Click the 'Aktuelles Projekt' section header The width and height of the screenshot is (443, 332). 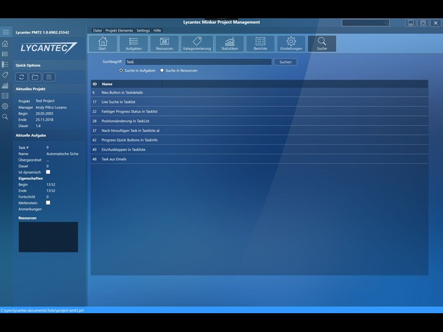[30, 89]
